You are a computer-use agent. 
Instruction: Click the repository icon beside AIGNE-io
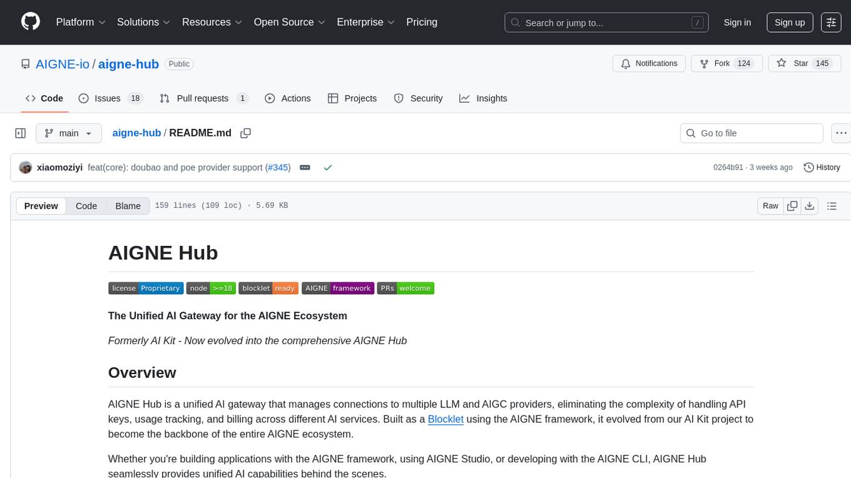[25, 64]
